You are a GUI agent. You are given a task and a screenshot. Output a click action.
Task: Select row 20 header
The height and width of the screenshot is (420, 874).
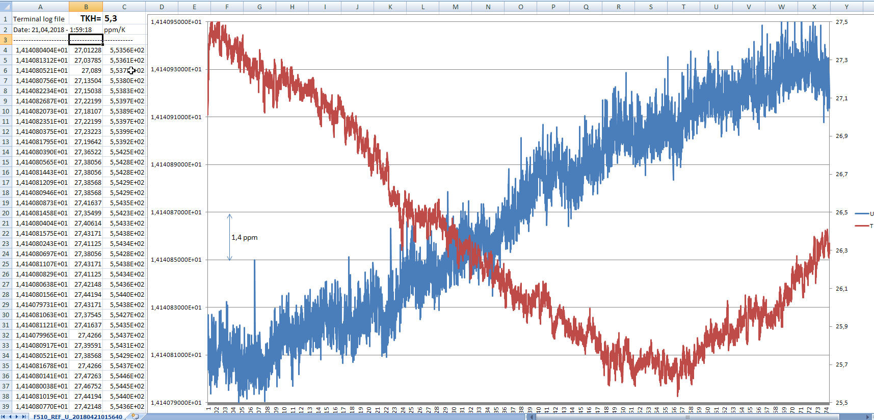click(x=6, y=213)
